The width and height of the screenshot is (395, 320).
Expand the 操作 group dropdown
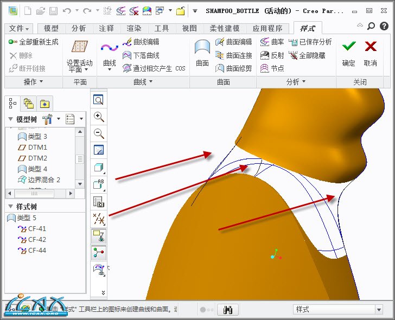click(33, 81)
